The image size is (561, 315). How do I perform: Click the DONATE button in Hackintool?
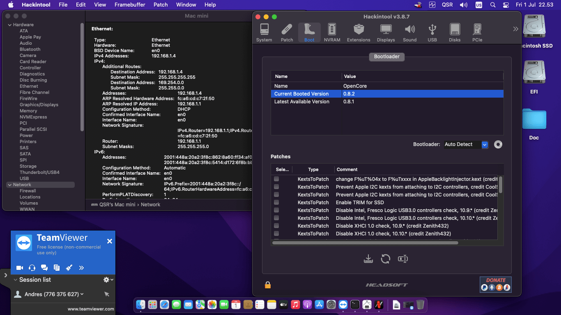[496, 284]
